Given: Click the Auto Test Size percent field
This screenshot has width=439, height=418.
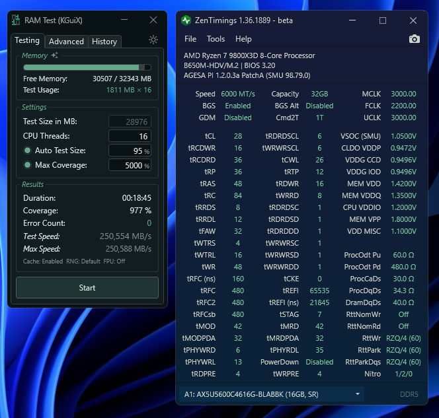Looking at the screenshot, I should coord(130,151).
